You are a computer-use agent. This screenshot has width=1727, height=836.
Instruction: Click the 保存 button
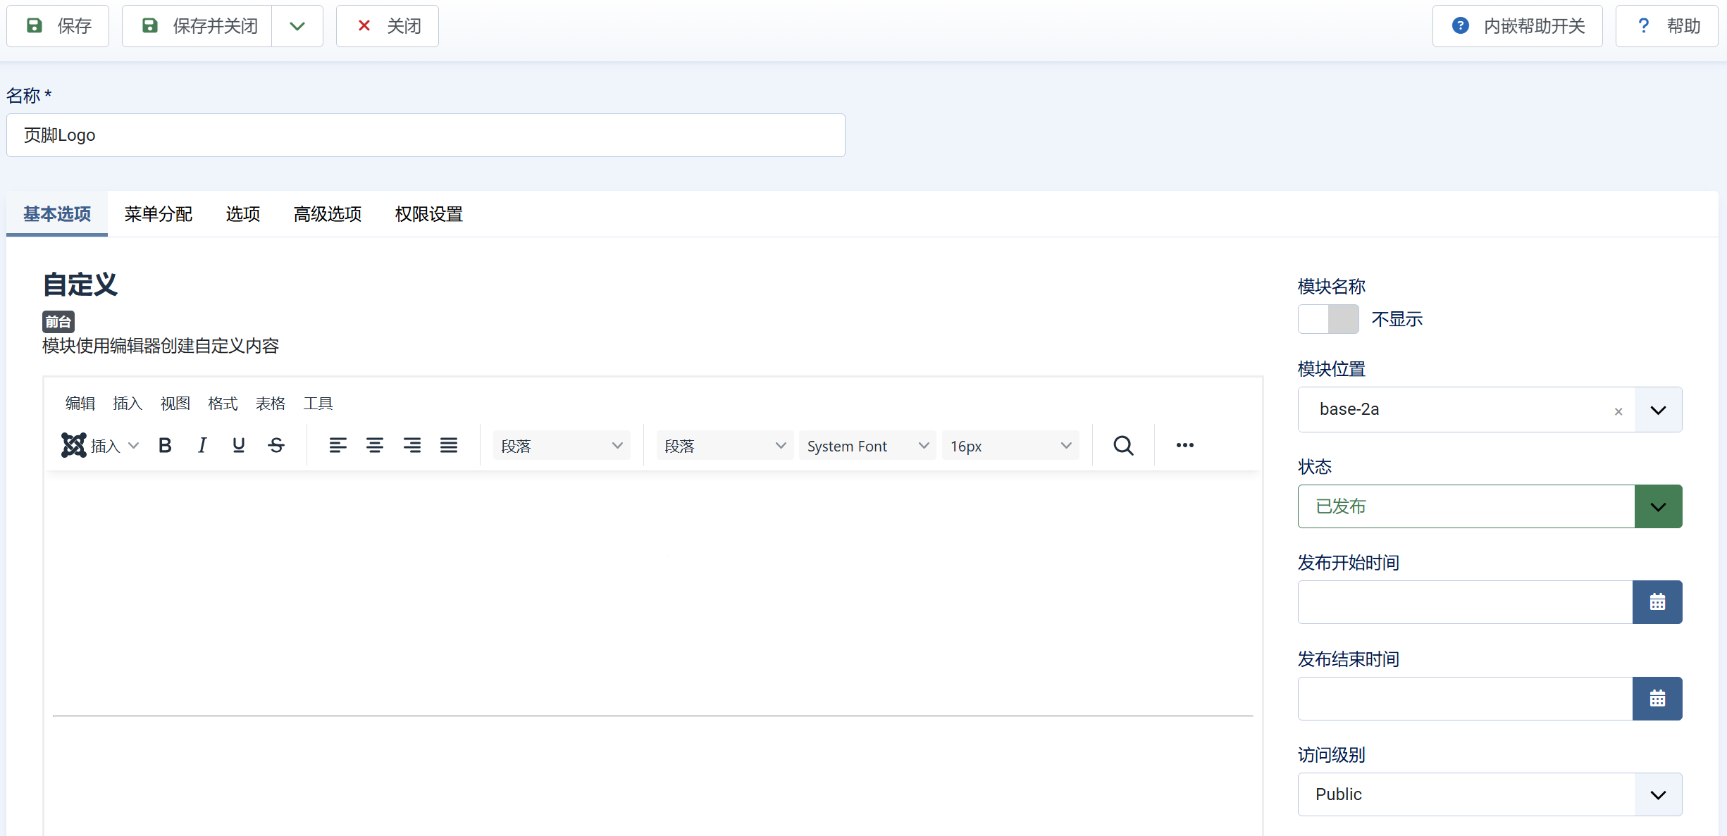click(58, 26)
